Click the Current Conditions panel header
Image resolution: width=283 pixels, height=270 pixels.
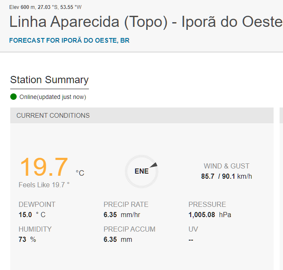[142, 116]
